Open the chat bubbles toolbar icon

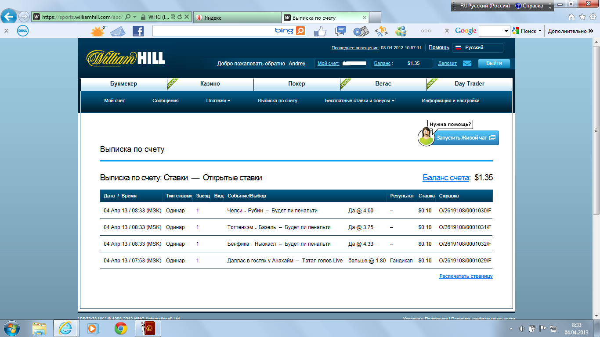(340, 31)
